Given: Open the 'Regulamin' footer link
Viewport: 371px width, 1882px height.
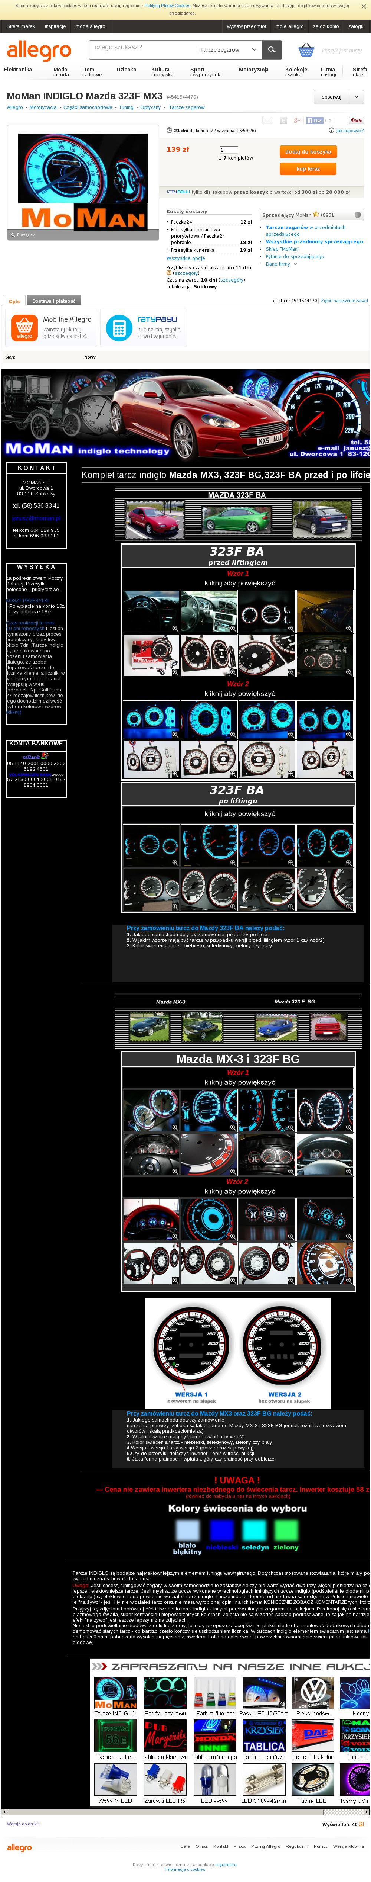Looking at the screenshot, I should pos(297,1846).
